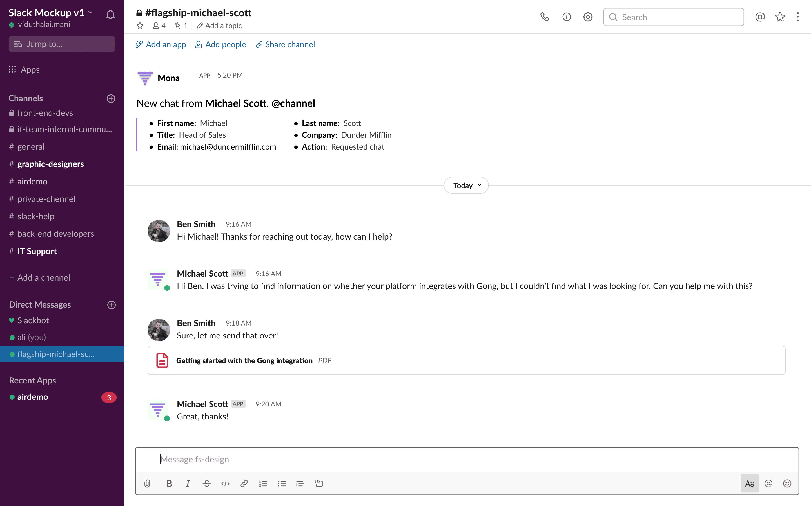Click the code formatting icon

pos(225,483)
